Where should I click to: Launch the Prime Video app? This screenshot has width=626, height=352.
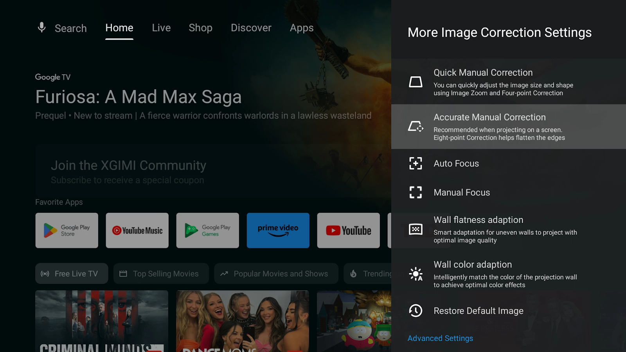278,230
